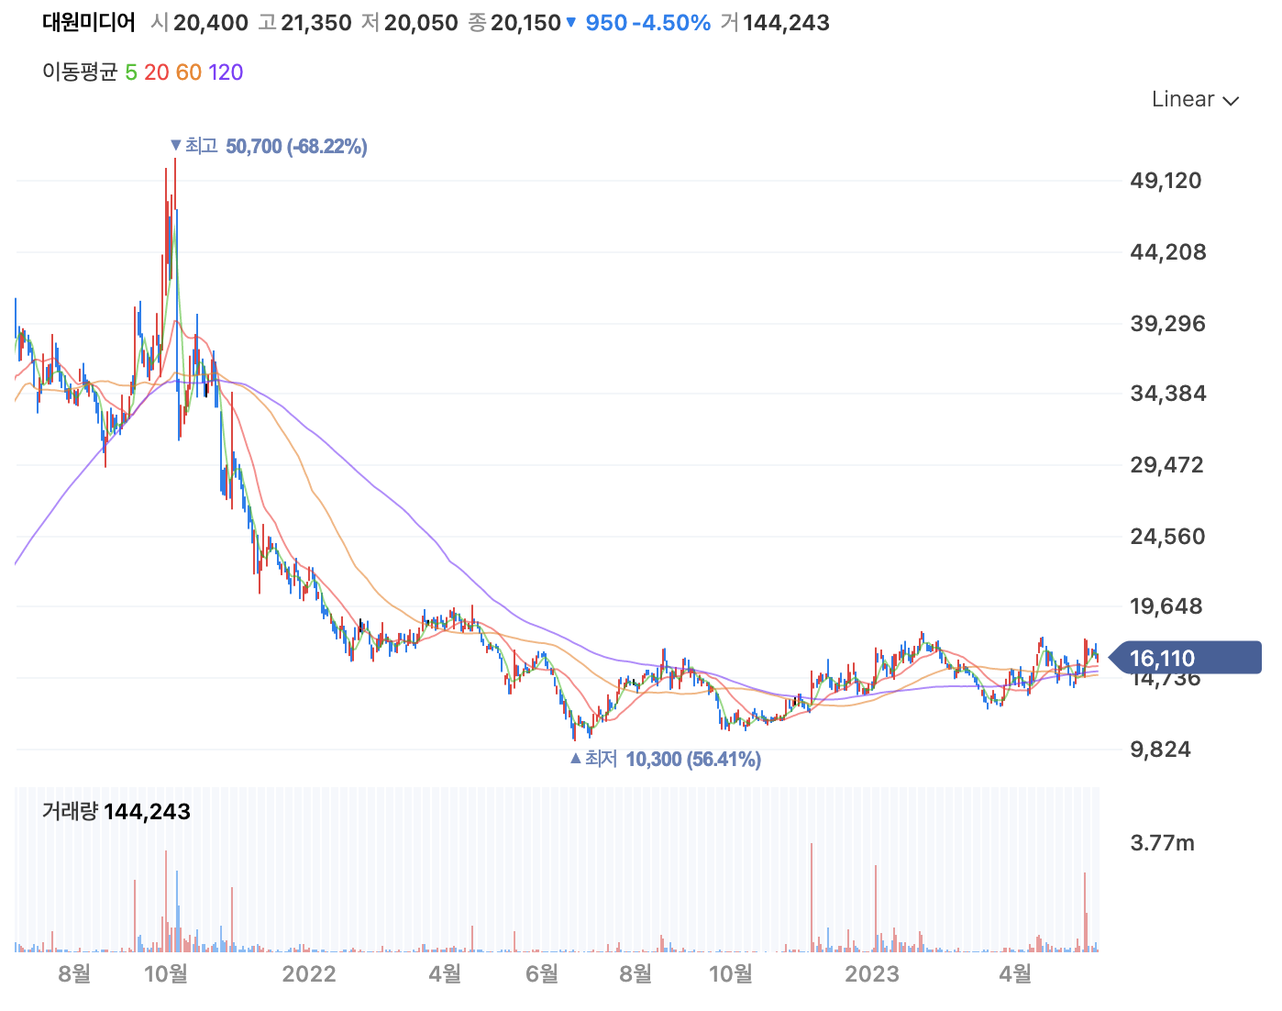The width and height of the screenshot is (1282, 1011).
Task: Click the 39,296 price axis label
Action: tap(1168, 324)
